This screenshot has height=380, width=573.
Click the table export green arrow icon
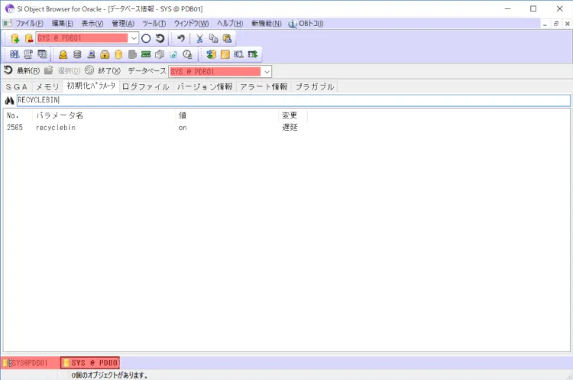(253, 54)
